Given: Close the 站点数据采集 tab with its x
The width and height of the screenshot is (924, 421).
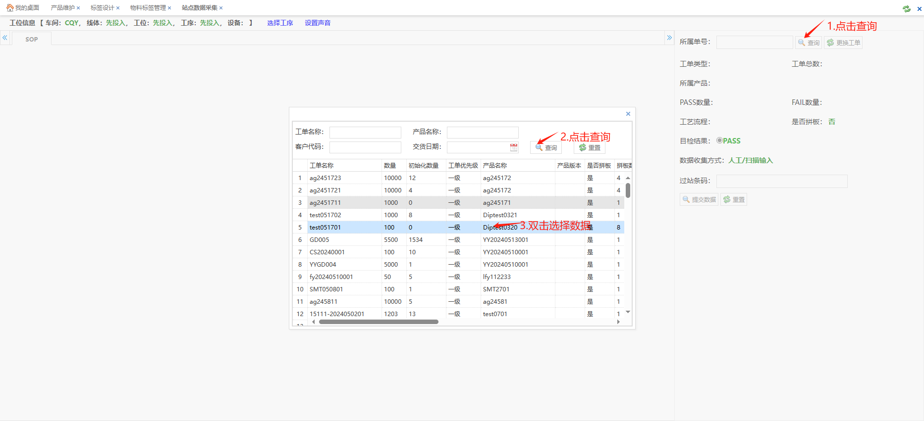Looking at the screenshot, I should click(221, 8).
